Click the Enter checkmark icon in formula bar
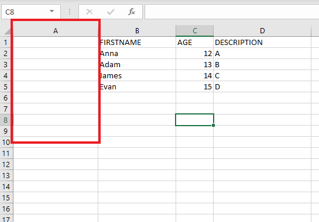 coord(111,12)
